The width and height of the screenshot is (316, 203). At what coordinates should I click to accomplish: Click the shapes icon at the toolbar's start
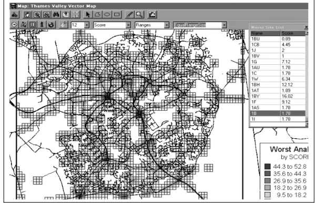point(15,15)
